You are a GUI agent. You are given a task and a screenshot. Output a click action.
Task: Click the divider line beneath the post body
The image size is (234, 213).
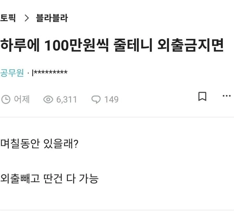[x=117, y=210]
